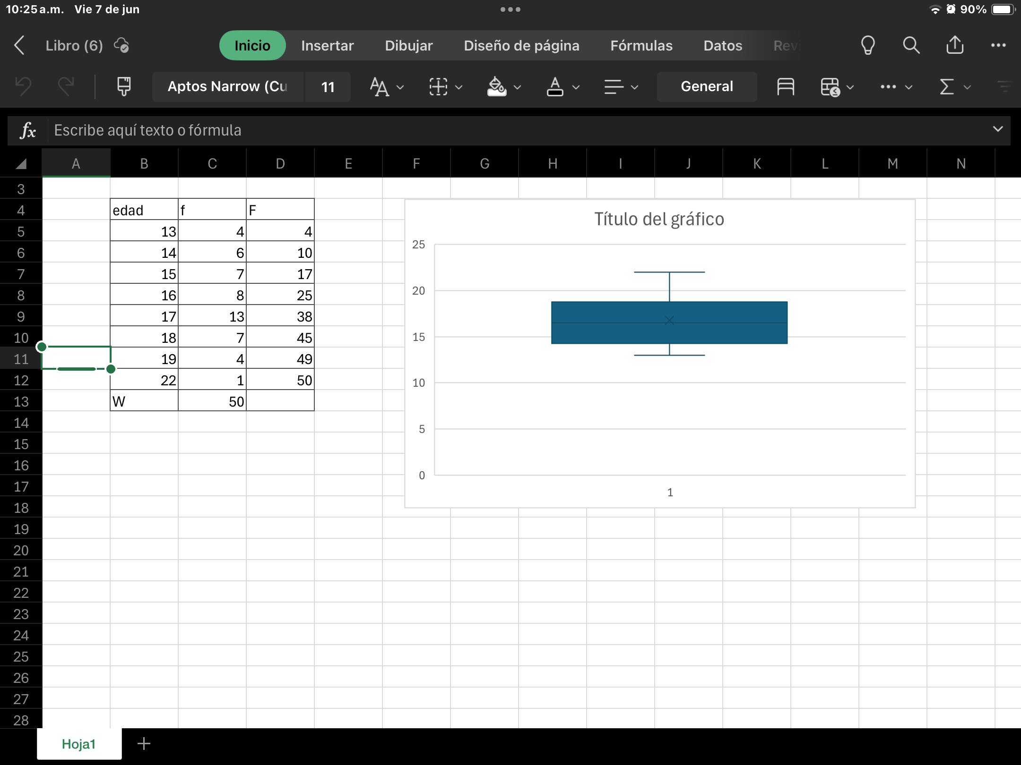Open the Fórmulas tab
Image resolution: width=1021 pixels, height=765 pixels.
(x=641, y=45)
